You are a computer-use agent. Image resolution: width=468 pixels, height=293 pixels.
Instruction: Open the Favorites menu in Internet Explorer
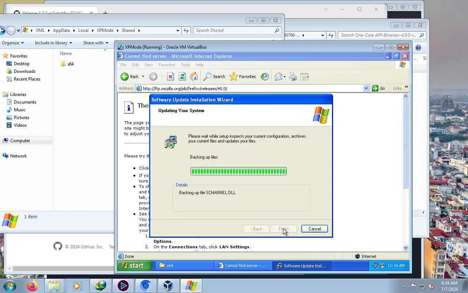(x=167, y=65)
